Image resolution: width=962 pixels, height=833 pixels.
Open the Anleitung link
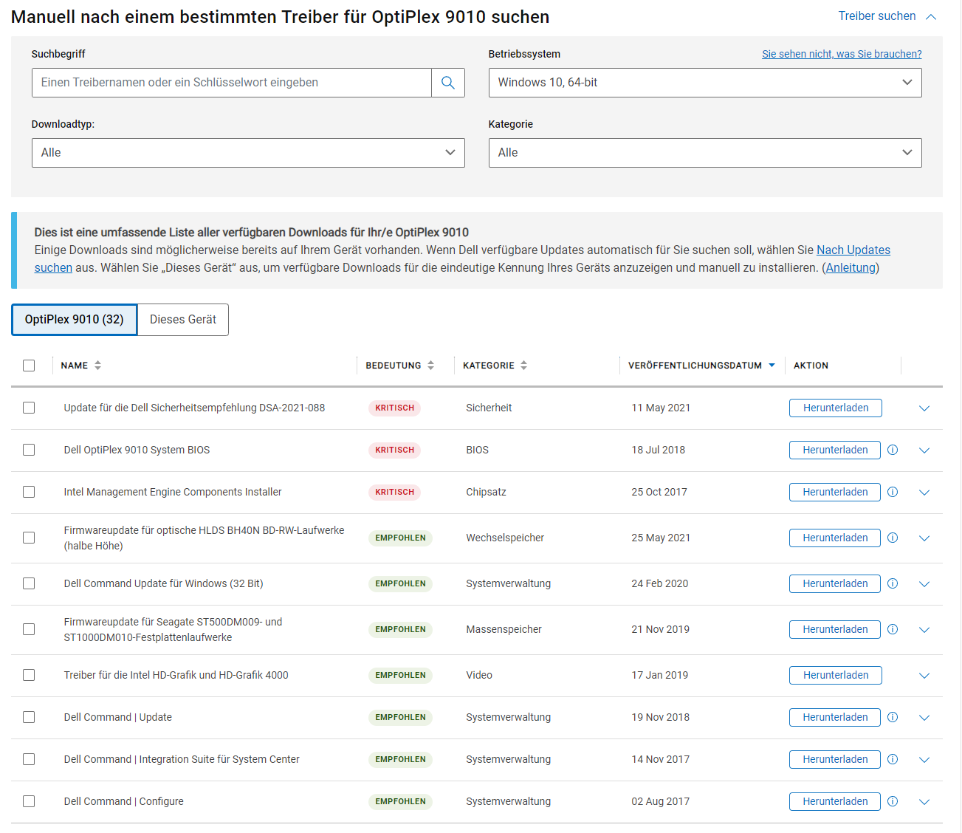(x=851, y=268)
